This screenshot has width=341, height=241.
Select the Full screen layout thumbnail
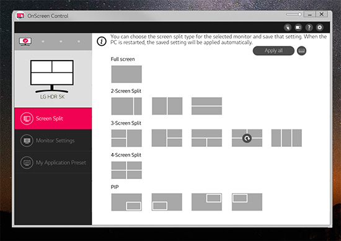tap(126, 74)
